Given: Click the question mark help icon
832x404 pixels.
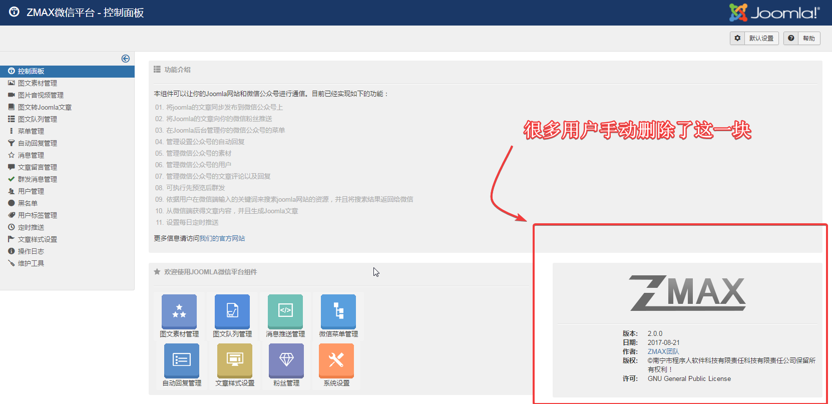Looking at the screenshot, I should [791, 38].
